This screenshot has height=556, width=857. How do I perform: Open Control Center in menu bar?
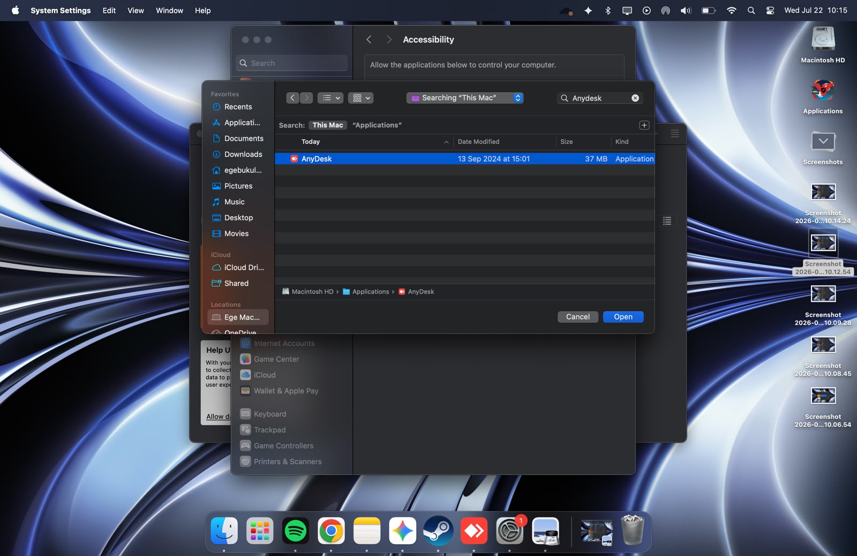tap(770, 10)
